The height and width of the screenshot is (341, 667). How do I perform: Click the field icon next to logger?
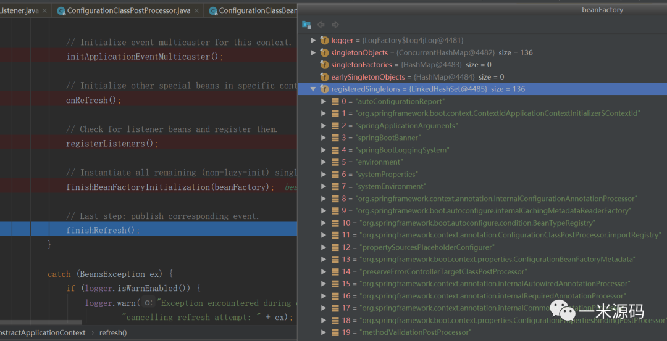[324, 41]
